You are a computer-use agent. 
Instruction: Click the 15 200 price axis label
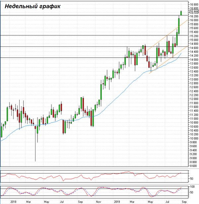point(194,36)
